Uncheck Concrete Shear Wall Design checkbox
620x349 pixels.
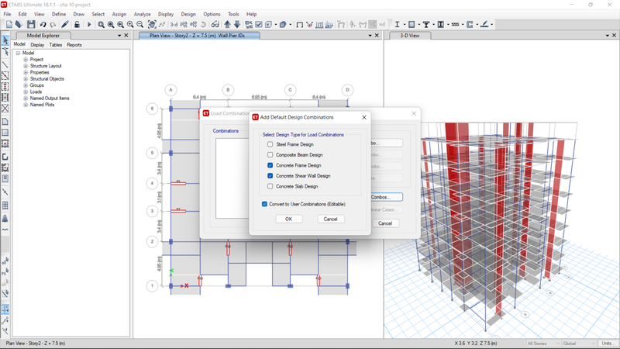point(270,176)
